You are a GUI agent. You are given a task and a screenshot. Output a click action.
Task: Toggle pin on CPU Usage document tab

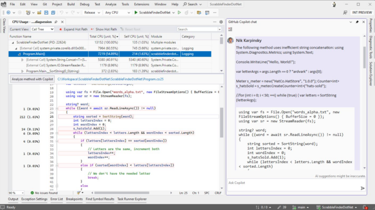click(x=56, y=22)
